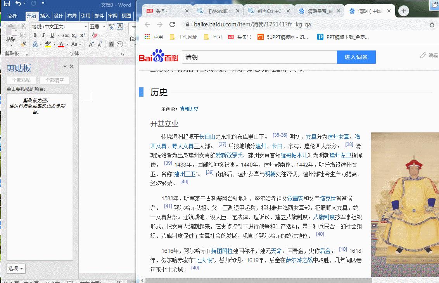Image resolution: width=439 pixels, height=283 pixels.
Task: Click the strikethrough icon
Action: point(65,35)
